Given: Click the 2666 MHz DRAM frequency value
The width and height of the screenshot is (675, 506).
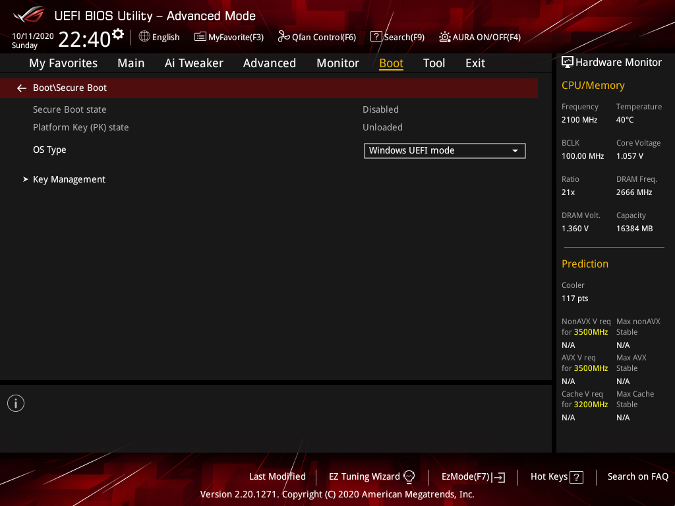Looking at the screenshot, I should [x=633, y=192].
